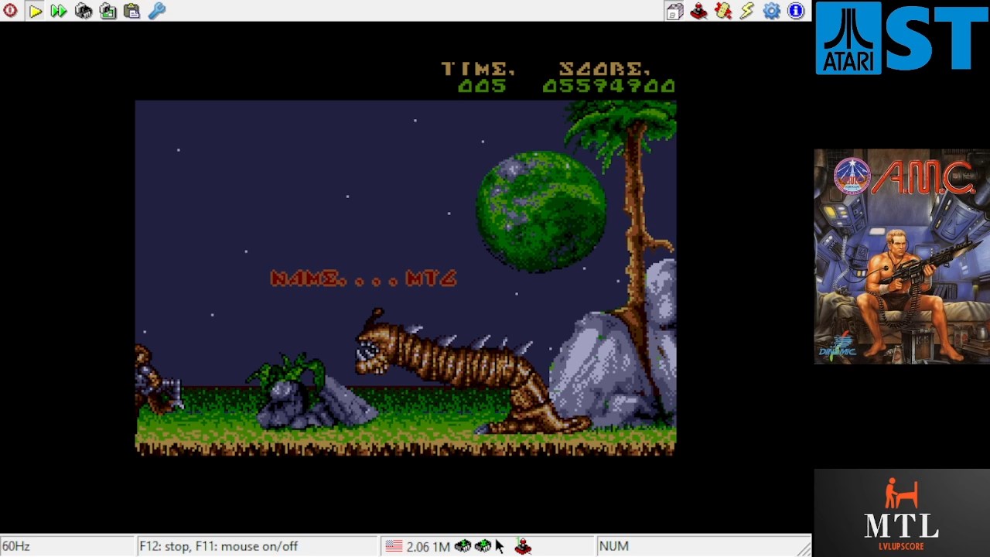Open the red joystick settings
The image size is (990, 557).
point(698,11)
